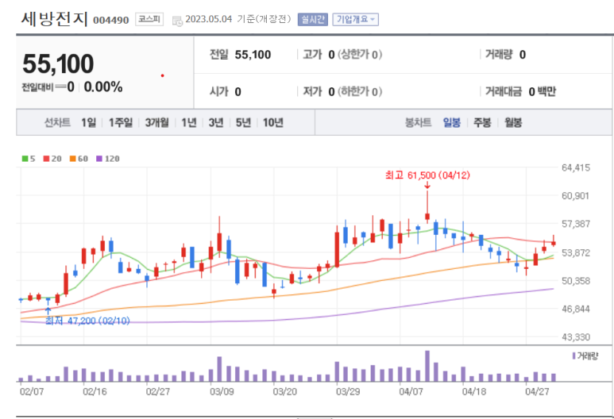This screenshot has width=614, height=419.
Task: Click the orange 60-day moving average swatch
Action: click(72, 159)
